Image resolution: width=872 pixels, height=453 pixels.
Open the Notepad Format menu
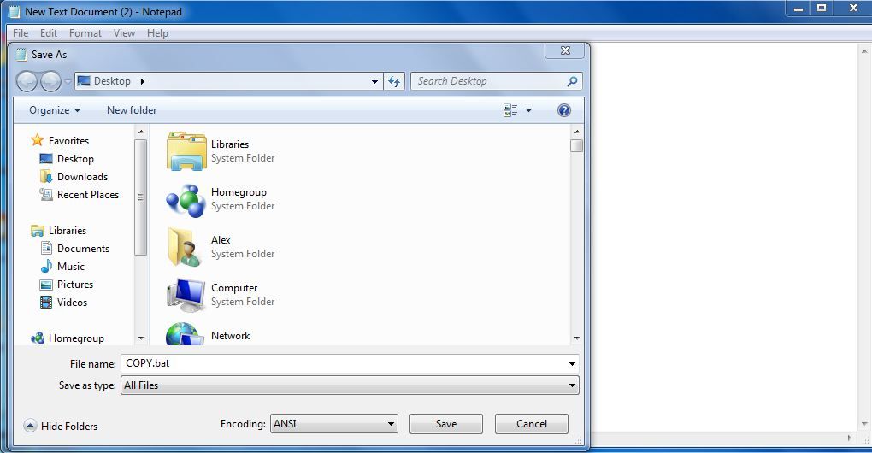[85, 33]
